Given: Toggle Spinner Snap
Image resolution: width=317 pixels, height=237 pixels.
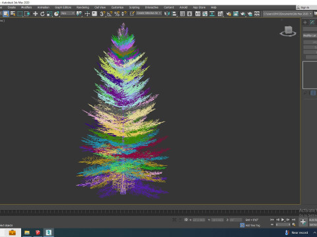Looking at the screenshot, I should tap(124, 14).
